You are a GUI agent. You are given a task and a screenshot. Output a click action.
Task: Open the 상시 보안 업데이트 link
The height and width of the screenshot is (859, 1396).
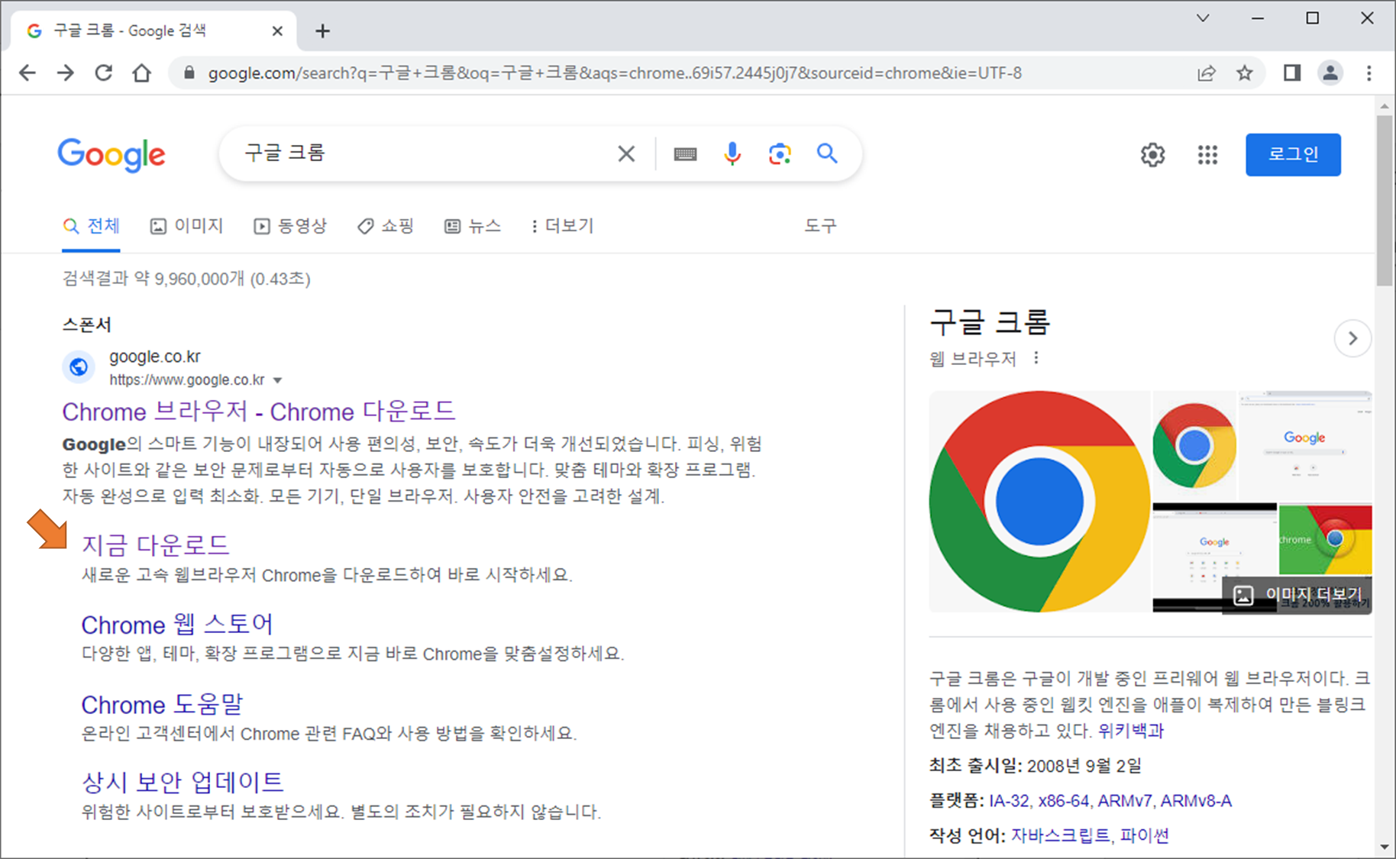point(183,782)
